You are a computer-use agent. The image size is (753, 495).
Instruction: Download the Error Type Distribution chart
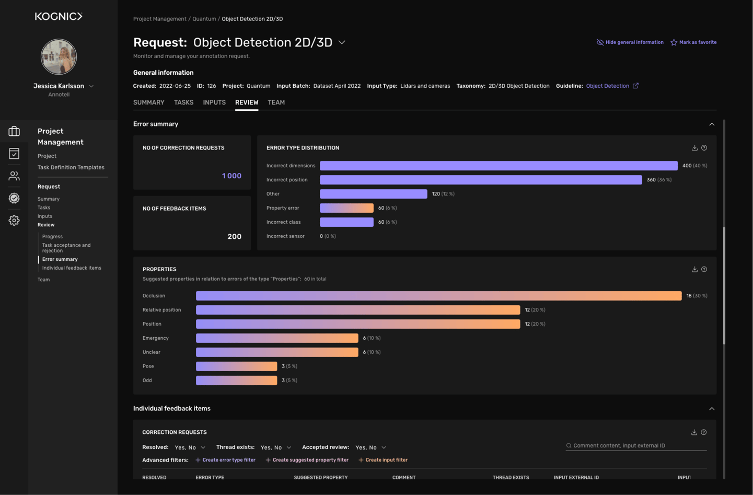(x=694, y=148)
